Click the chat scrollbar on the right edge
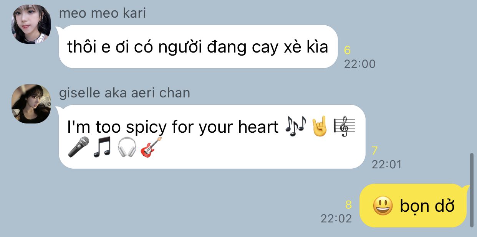Screen dimensions: 477x237 point(472,190)
